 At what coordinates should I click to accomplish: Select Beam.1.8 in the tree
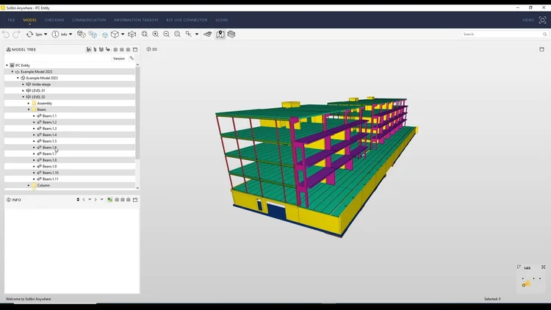point(49,160)
